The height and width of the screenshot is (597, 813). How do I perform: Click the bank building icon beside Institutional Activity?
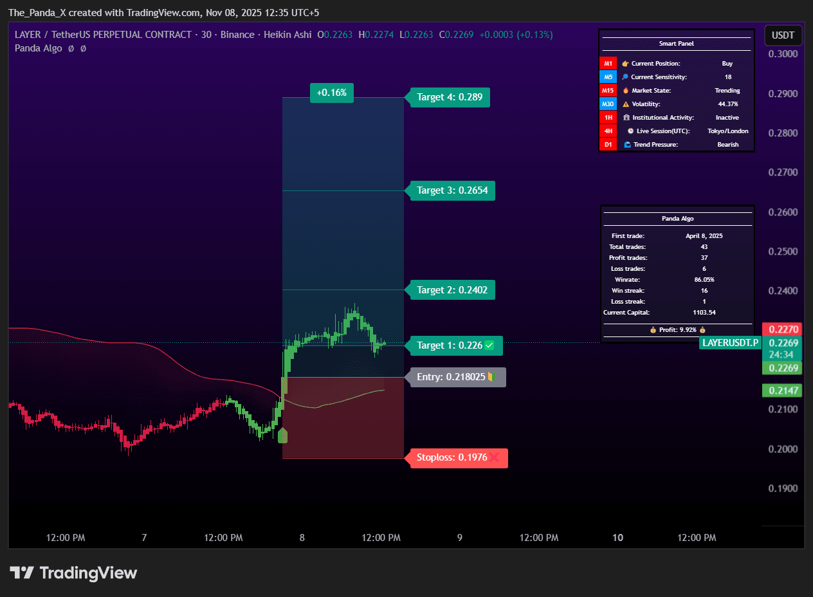tap(626, 118)
